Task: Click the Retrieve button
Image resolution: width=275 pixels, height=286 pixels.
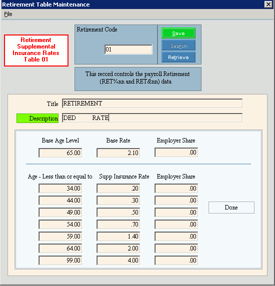Action: 178,57
